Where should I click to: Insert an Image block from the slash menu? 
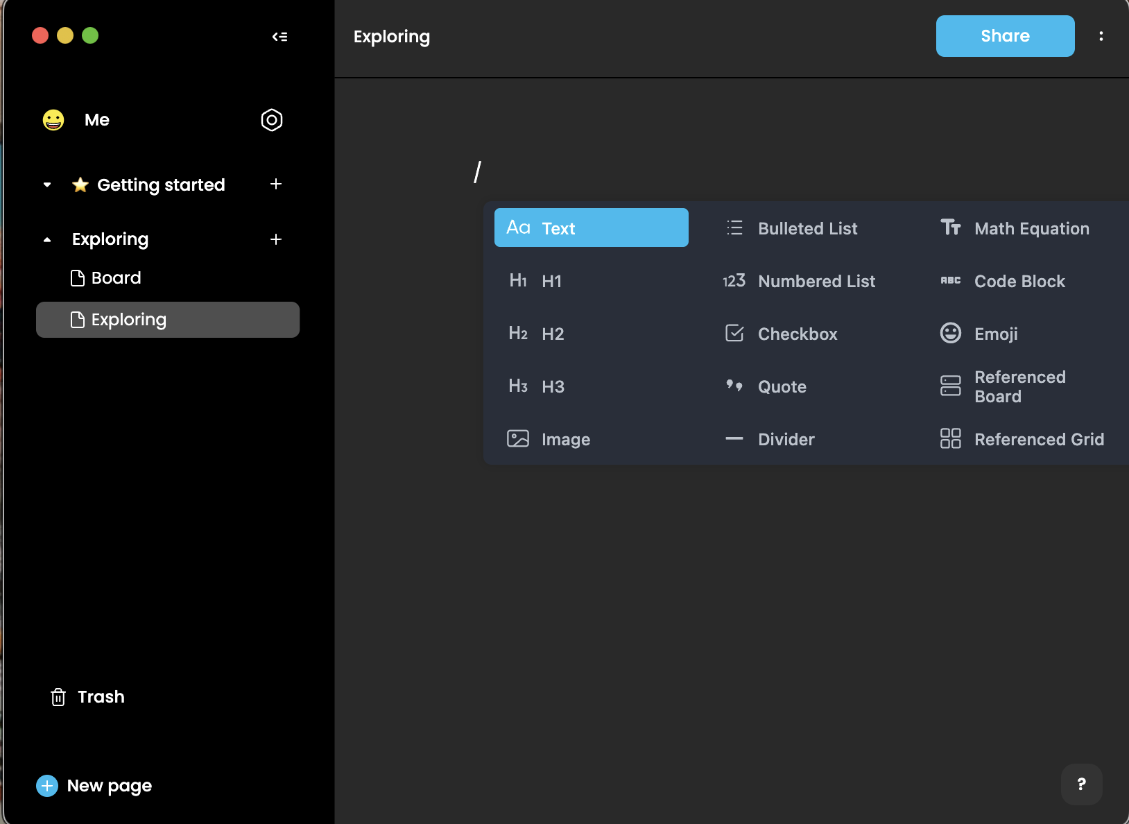click(566, 438)
